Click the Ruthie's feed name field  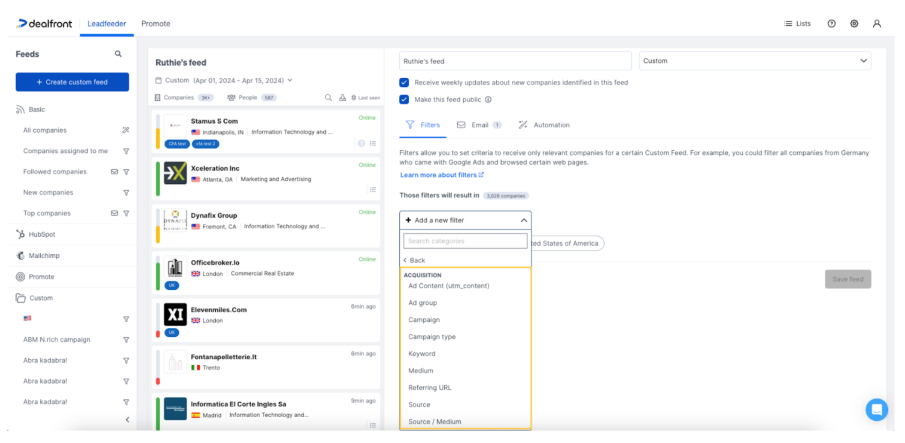(x=515, y=61)
